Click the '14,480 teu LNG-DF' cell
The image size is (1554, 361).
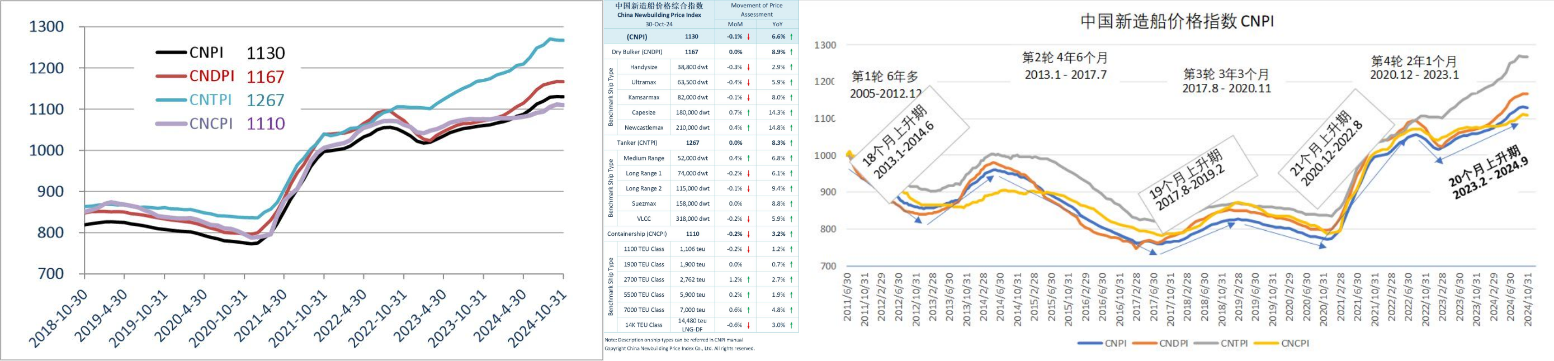point(692,325)
